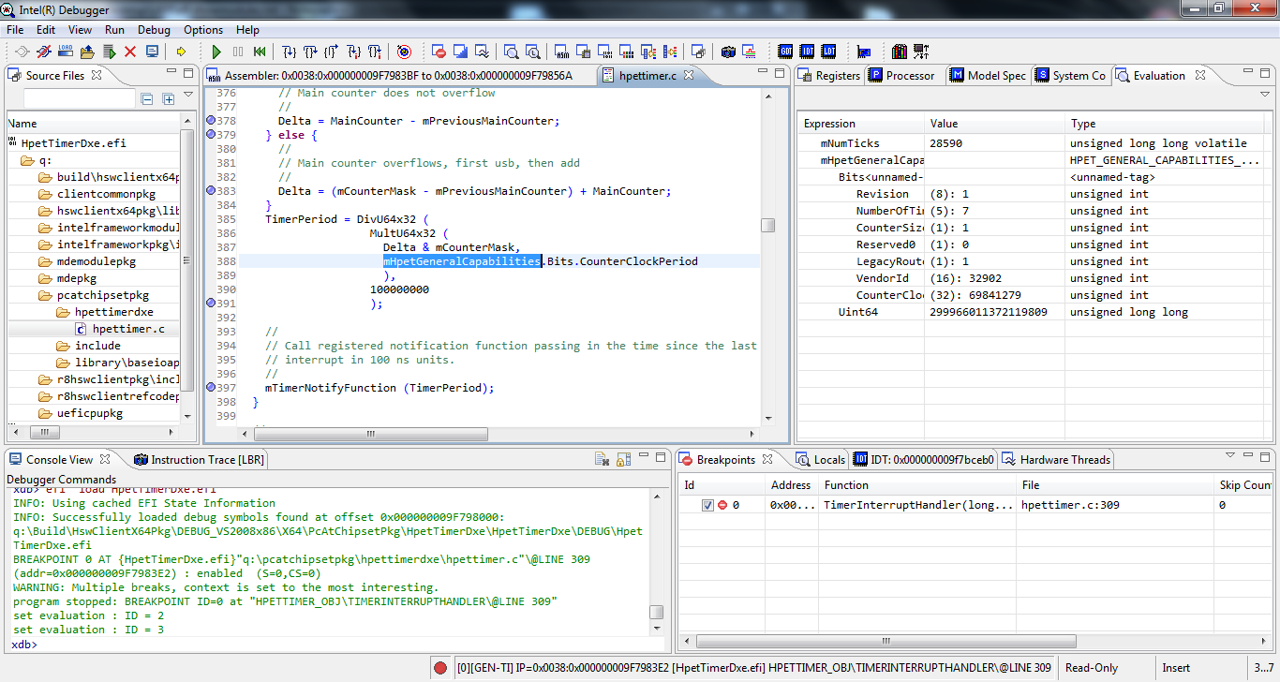This screenshot has height=682, width=1280.
Task: Click the Restart (rewind) toolbar icon
Action: (x=260, y=52)
